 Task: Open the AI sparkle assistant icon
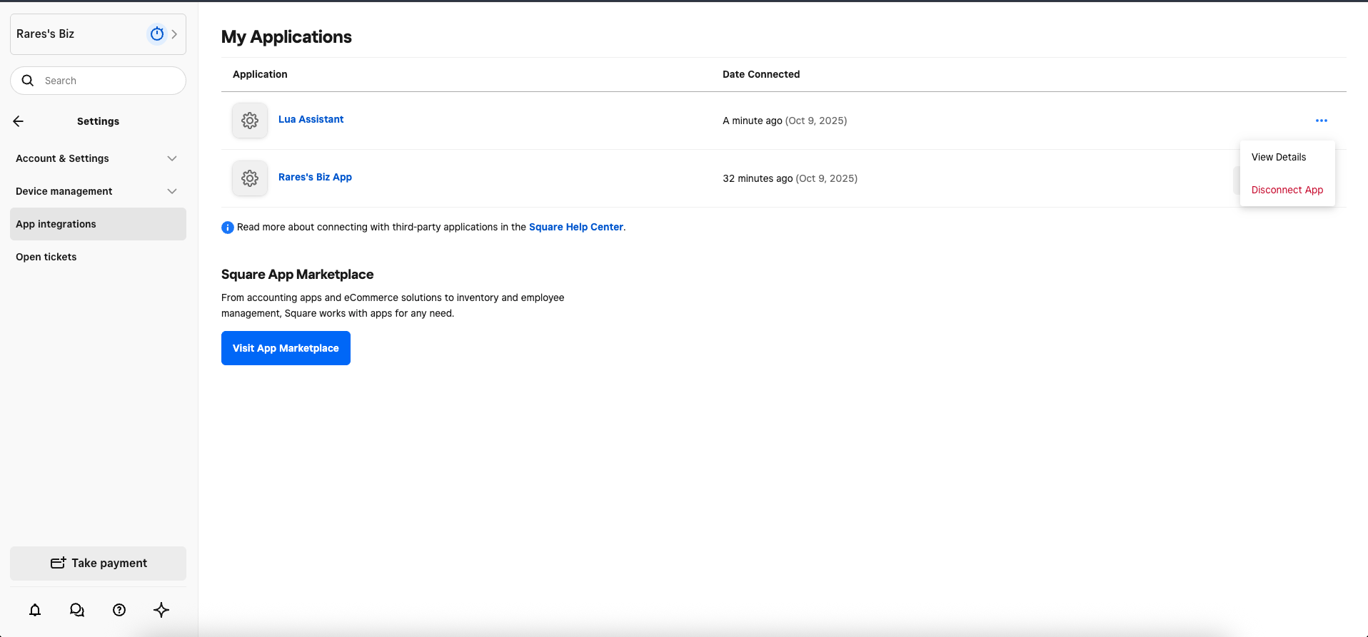click(161, 610)
